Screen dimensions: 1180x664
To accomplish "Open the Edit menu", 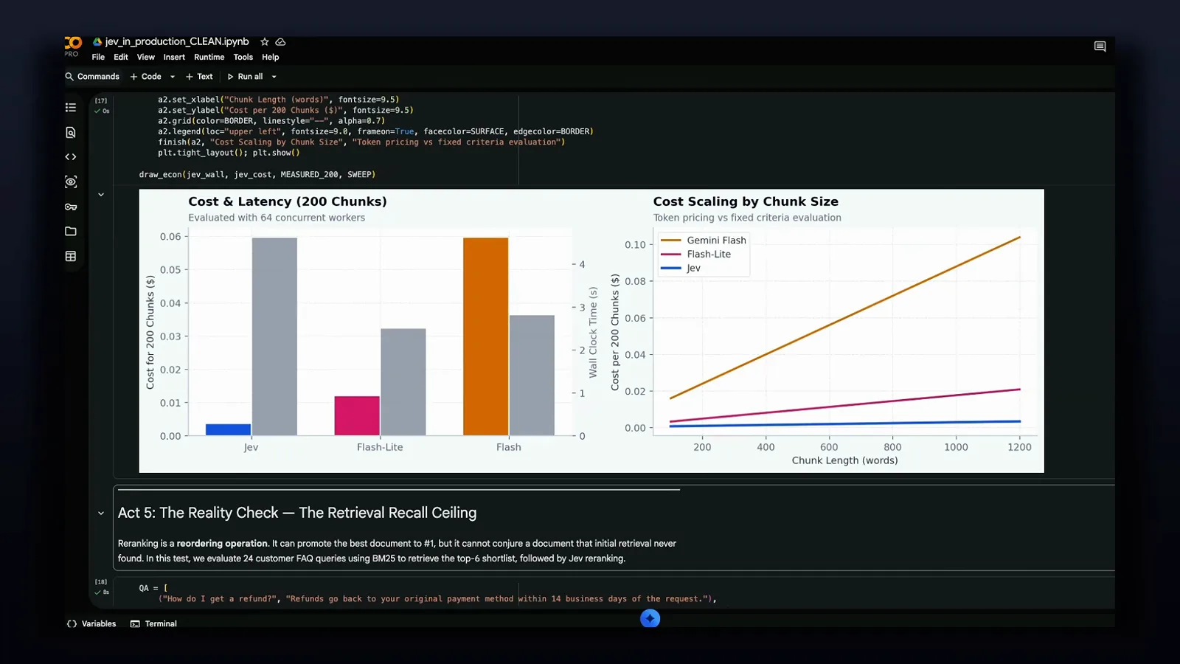I will [x=121, y=58].
